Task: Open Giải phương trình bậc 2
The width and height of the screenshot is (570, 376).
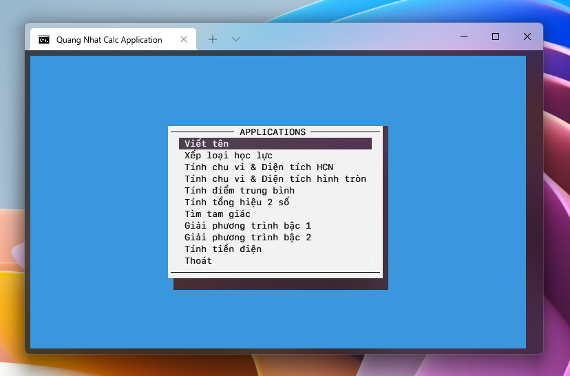Action: click(x=248, y=238)
